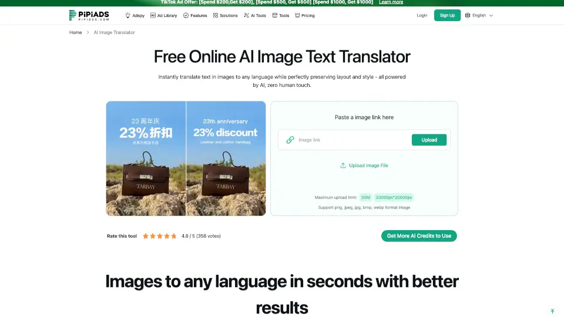The image size is (564, 317).
Task: Click the Home breadcrumb link
Action: (76, 32)
